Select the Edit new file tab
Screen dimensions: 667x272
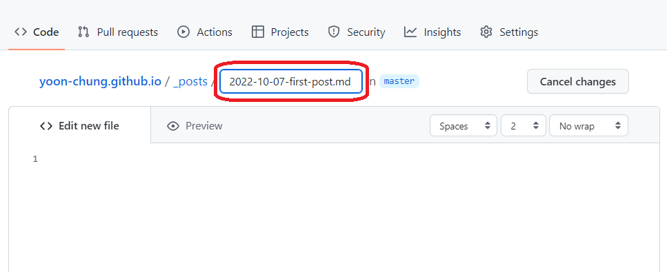click(x=79, y=126)
